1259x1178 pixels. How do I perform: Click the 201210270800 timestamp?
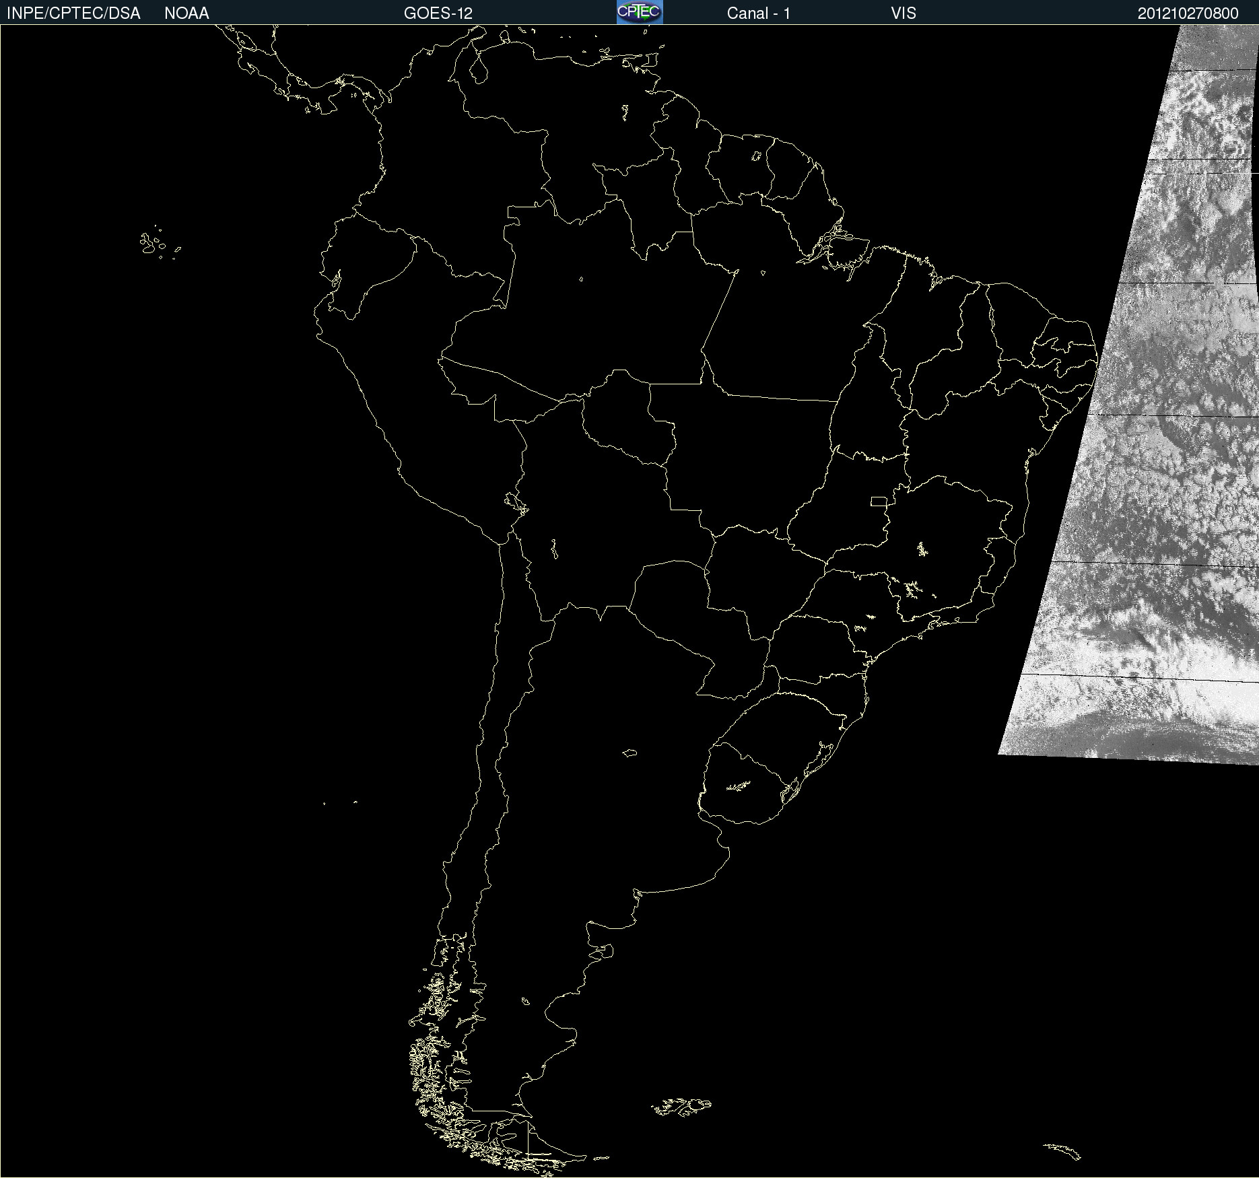pyautogui.click(x=1188, y=13)
